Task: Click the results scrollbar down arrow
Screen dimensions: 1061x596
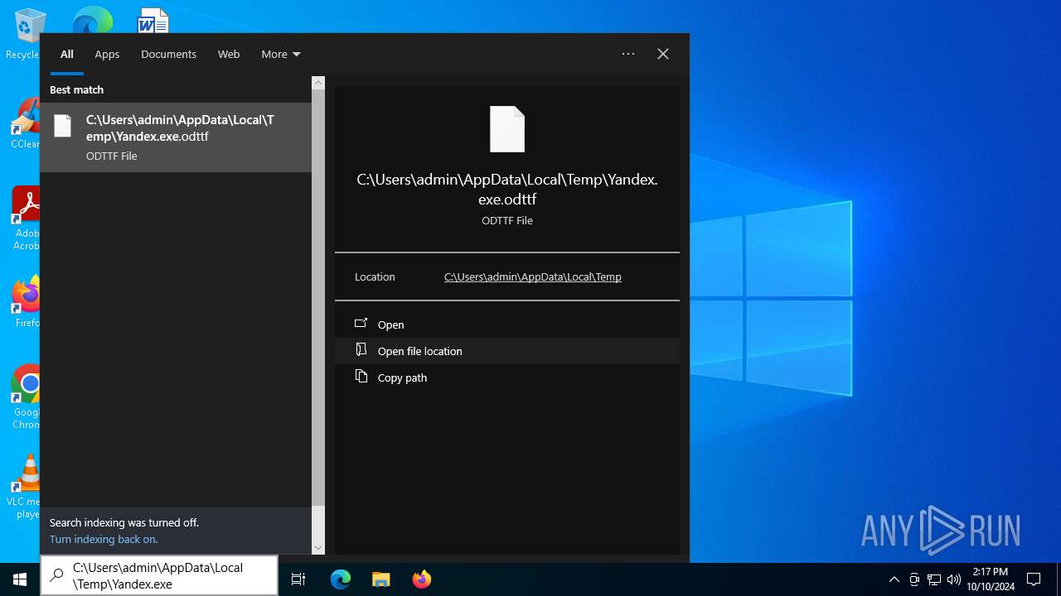Action: coord(318,547)
